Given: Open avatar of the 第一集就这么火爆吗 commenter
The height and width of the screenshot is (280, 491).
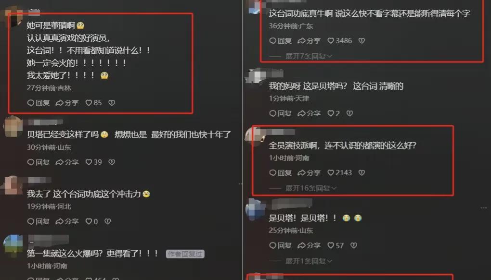Looking at the screenshot, I should pos(13,244).
